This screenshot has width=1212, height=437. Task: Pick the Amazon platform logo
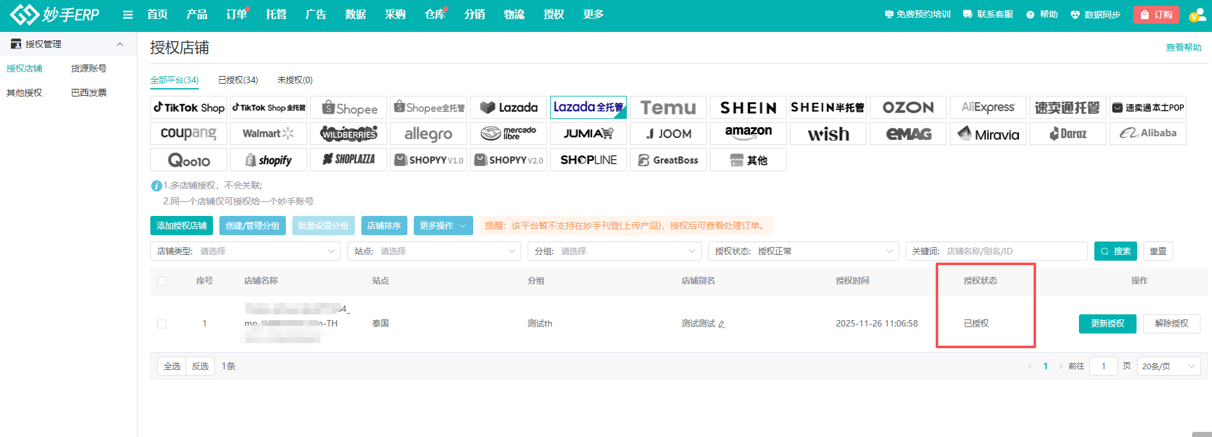coord(748,134)
